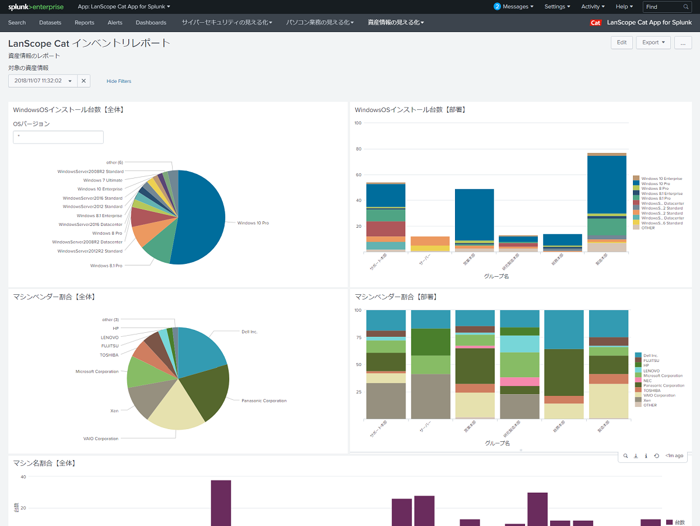Open the Help dropdown menu
This screenshot has width=700, height=526.
pos(624,6)
